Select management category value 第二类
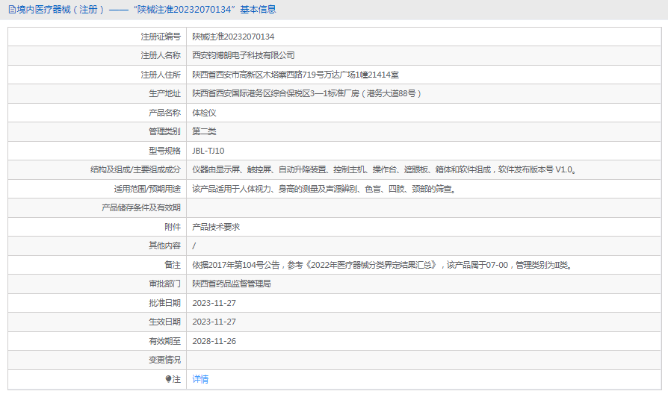The width and height of the screenshot is (668, 394). click(x=204, y=131)
